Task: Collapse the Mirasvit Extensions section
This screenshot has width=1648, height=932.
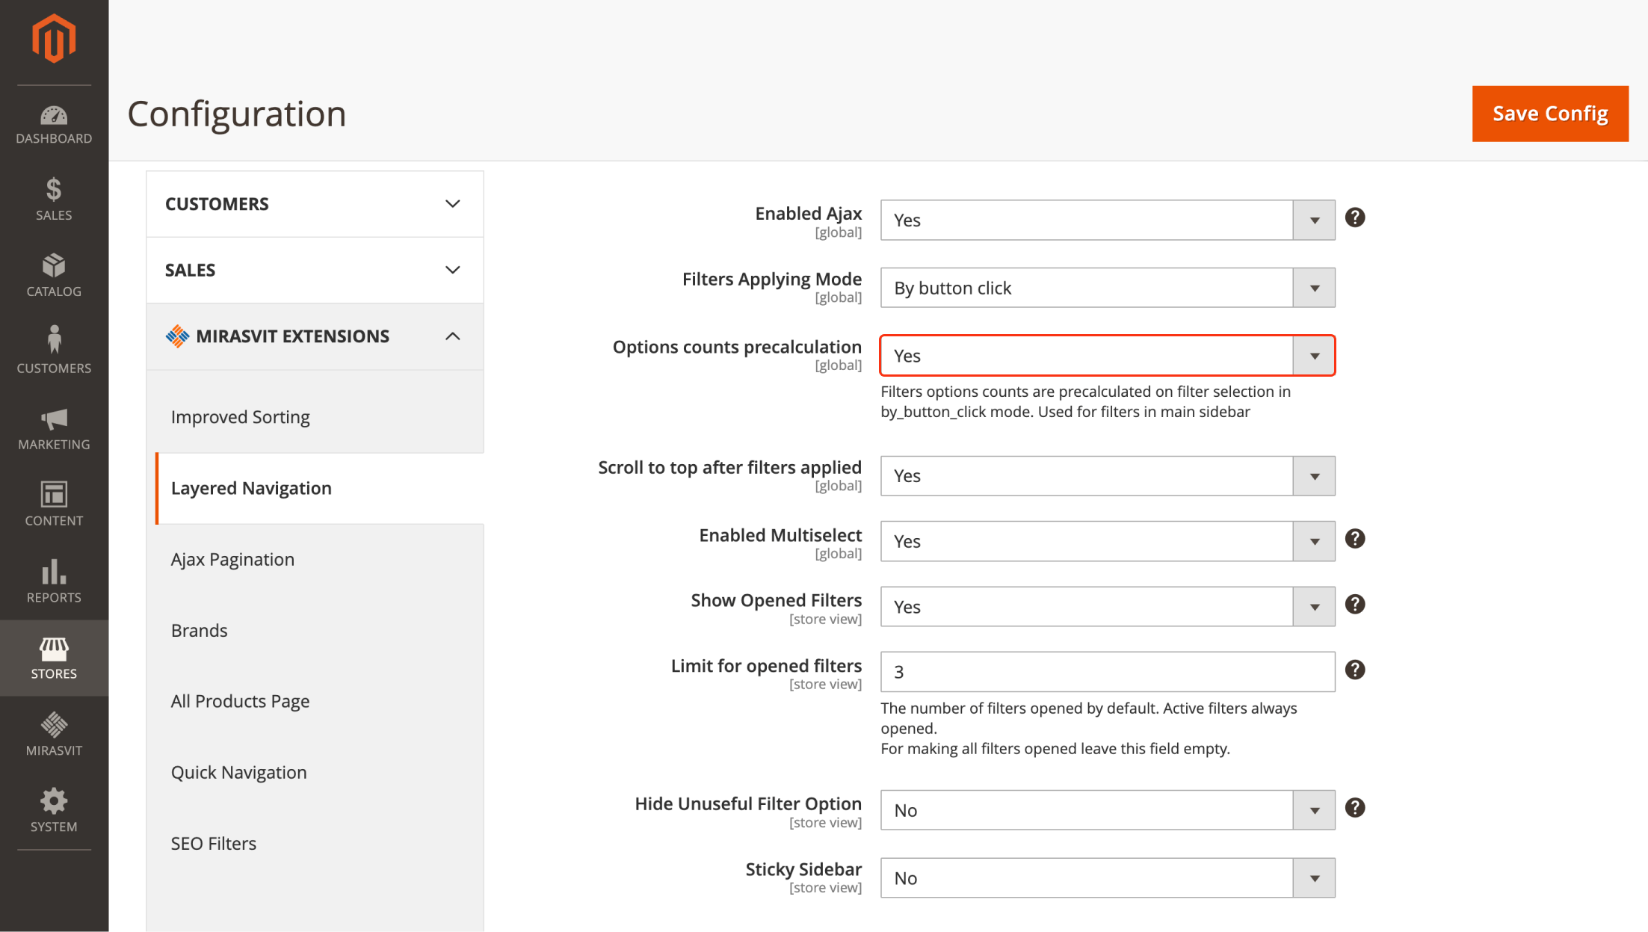Action: click(315, 336)
